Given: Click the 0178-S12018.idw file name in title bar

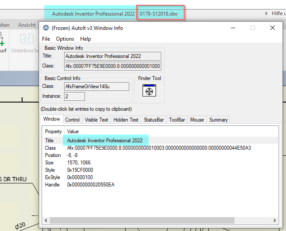Looking at the screenshot, I should click(159, 14).
